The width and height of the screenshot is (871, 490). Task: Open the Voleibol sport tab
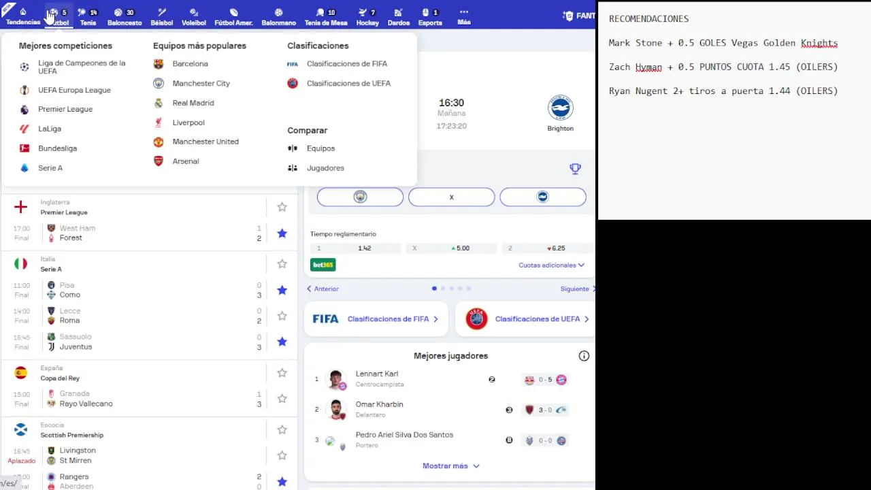(194, 17)
